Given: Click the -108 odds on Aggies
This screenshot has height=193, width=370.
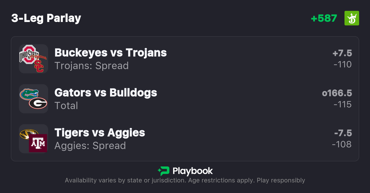Looking at the screenshot, I should click(342, 144).
